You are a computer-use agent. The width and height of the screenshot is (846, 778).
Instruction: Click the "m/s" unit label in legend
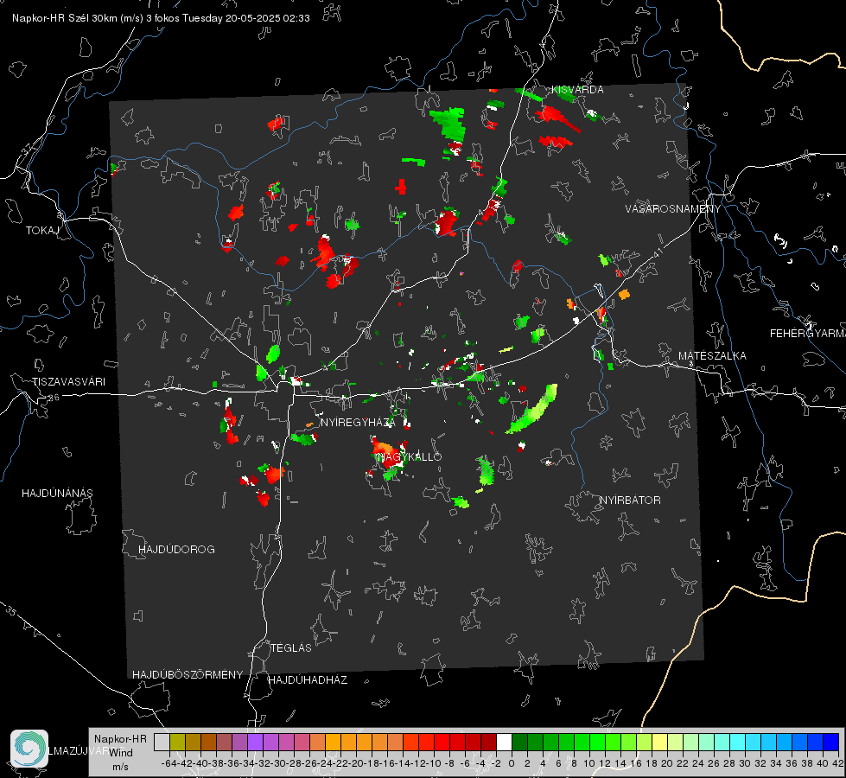coord(120,767)
